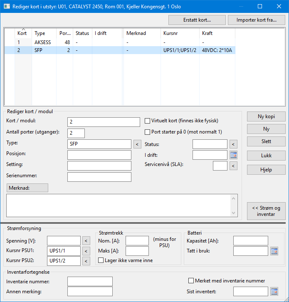Screen dimensions: 289x302
Task: Create a new copy with Ny kopi
Action: (x=266, y=116)
